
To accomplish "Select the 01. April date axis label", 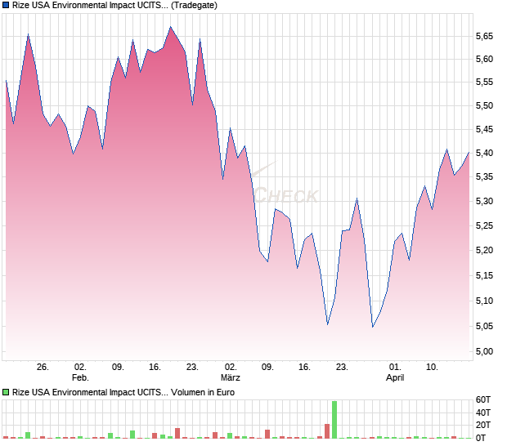I will pyautogui.click(x=395, y=372).
